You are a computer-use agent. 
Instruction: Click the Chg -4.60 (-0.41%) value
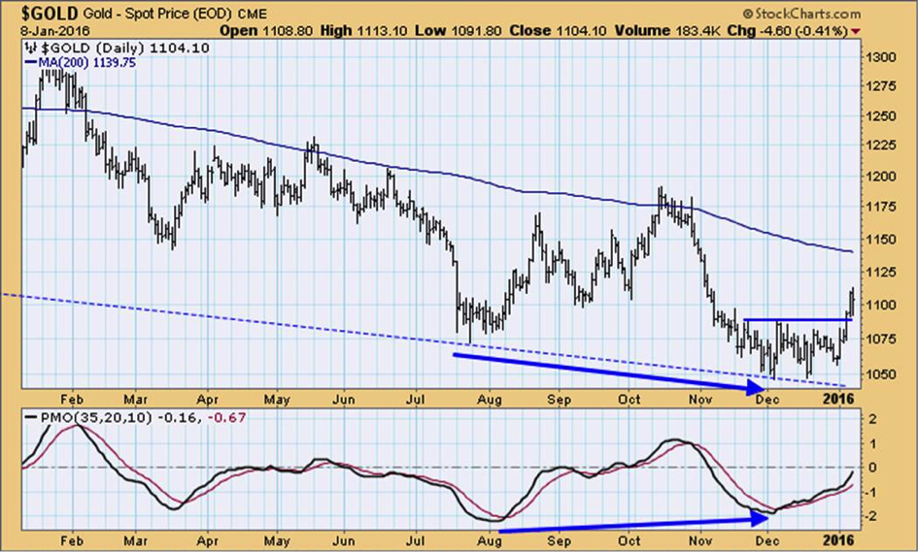pos(788,31)
